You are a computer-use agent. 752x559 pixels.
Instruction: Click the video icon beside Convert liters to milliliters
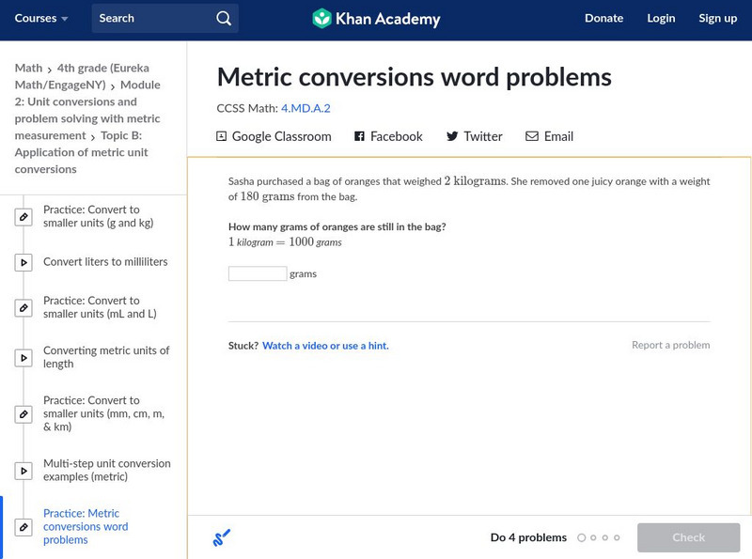point(23,262)
